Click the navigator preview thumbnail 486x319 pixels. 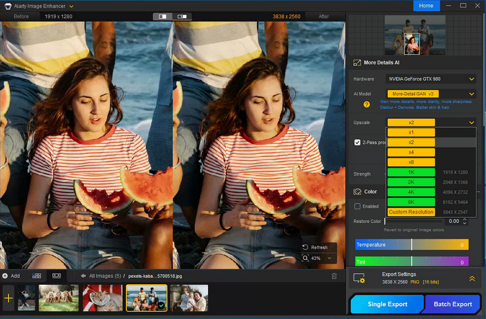click(415, 35)
